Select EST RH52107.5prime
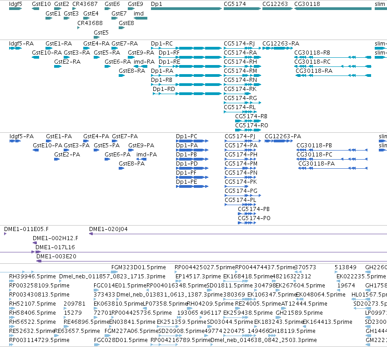This screenshot has height=347, width=387. (32, 304)
